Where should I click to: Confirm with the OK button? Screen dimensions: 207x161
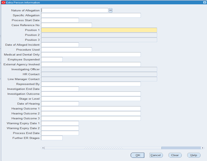(138, 155)
